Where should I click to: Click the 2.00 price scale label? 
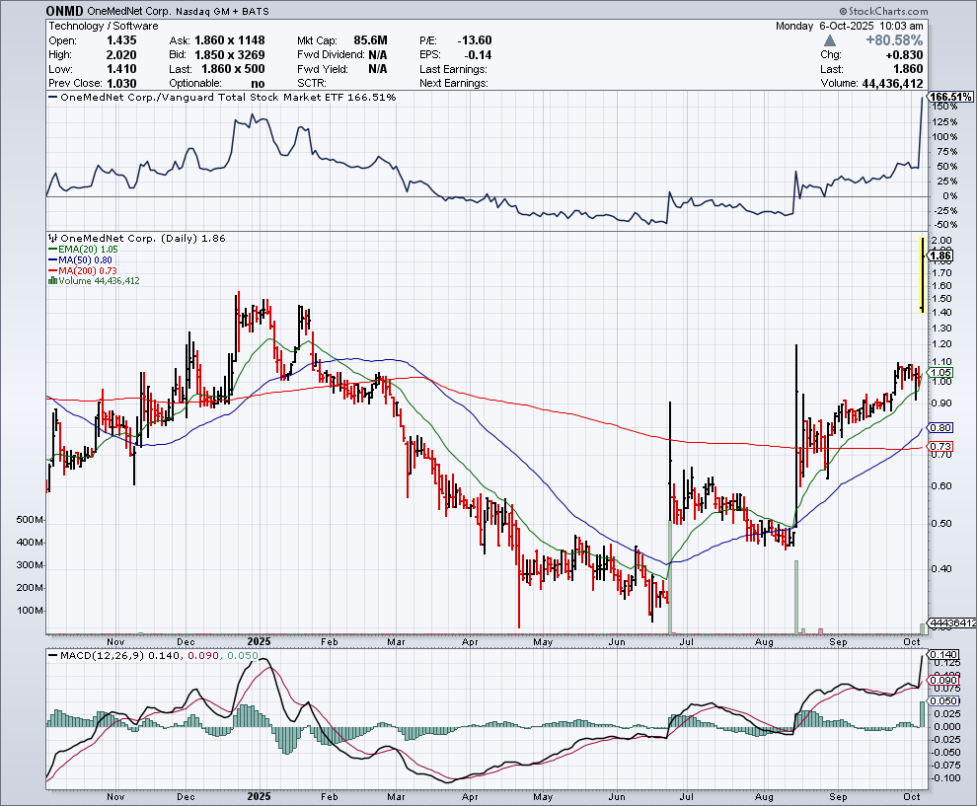pos(941,241)
